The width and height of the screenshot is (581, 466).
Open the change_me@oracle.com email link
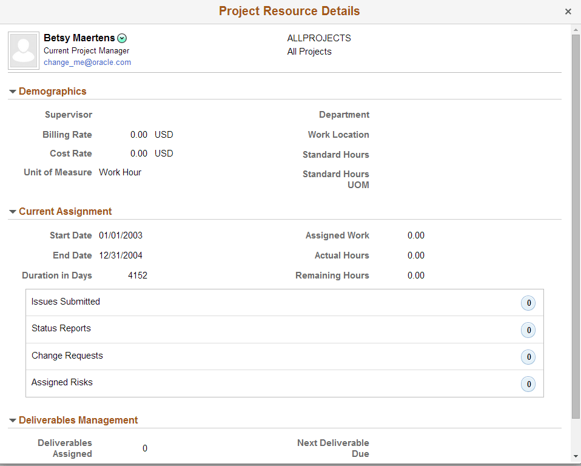87,62
